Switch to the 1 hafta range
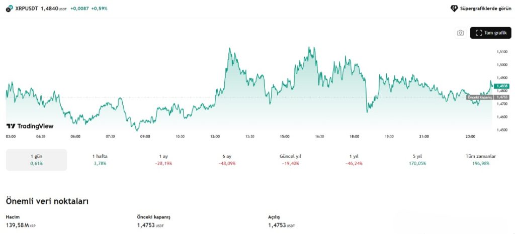Image resolution: width=515 pixels, height=234 pixels. [100, 160]
